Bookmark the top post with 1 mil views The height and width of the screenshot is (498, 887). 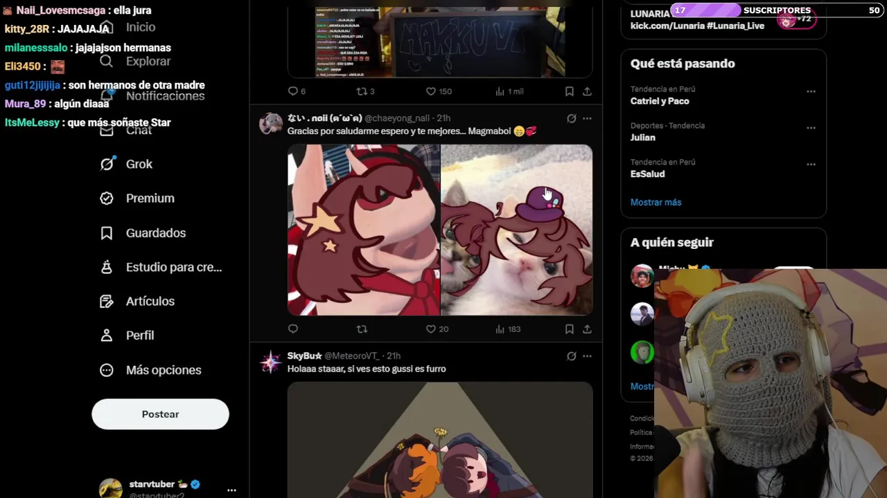[569, 91]
